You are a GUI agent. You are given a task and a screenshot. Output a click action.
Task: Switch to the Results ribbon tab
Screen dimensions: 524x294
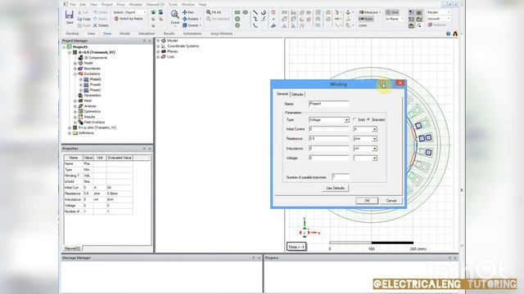point(169,33)
